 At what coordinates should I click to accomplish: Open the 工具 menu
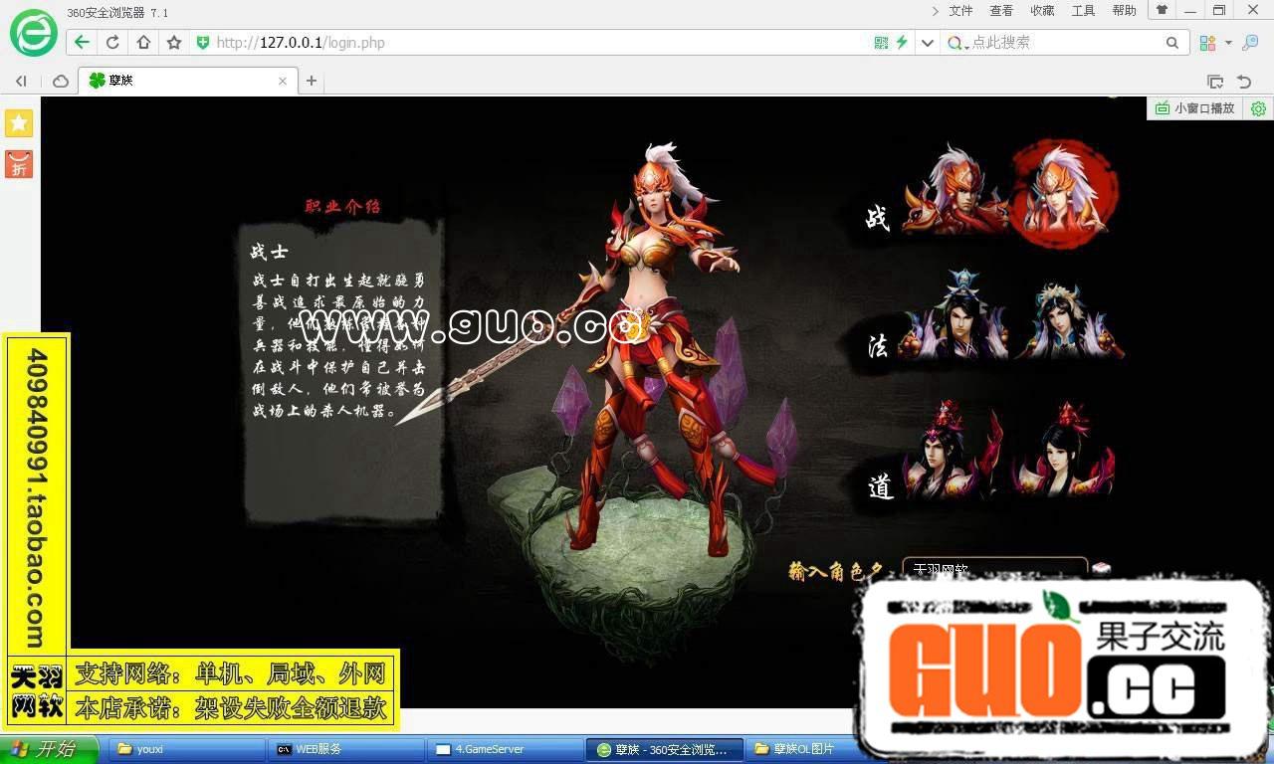pos(1083,11)
